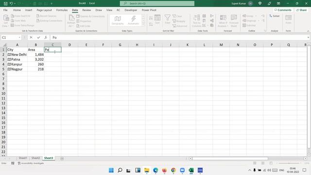Expand the Ungroup dropdown arrow
The height and width of the screenshot is (175, 311).
259,20
